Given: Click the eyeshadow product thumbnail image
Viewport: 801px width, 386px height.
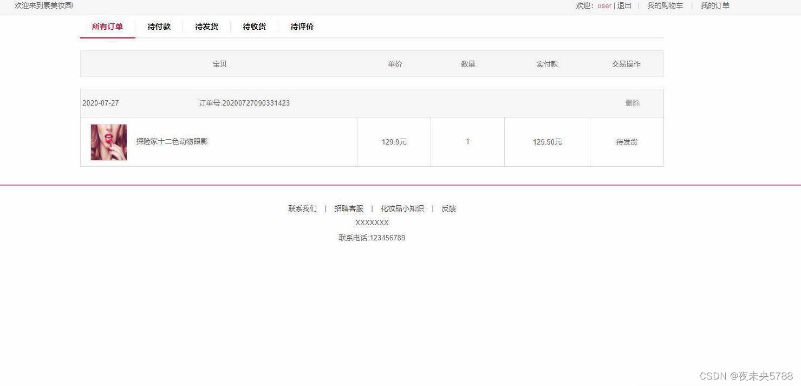Looking at the screenshot, I should (109, 142).
